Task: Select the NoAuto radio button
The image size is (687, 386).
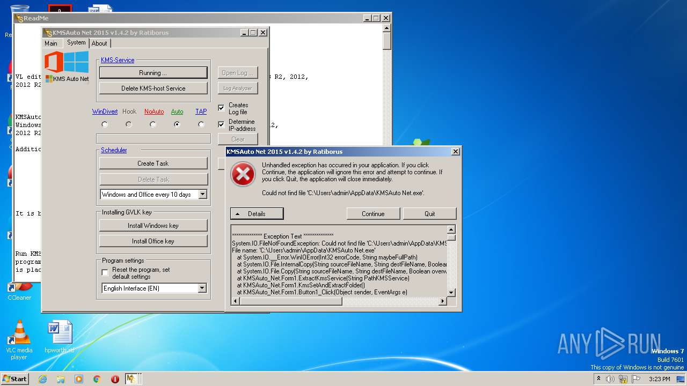Action: tap(153, 124)
